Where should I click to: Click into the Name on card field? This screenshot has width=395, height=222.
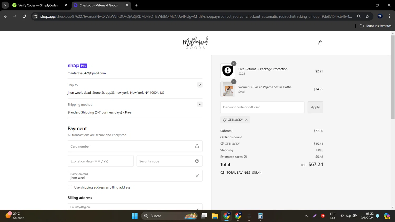tap(135, 176)
